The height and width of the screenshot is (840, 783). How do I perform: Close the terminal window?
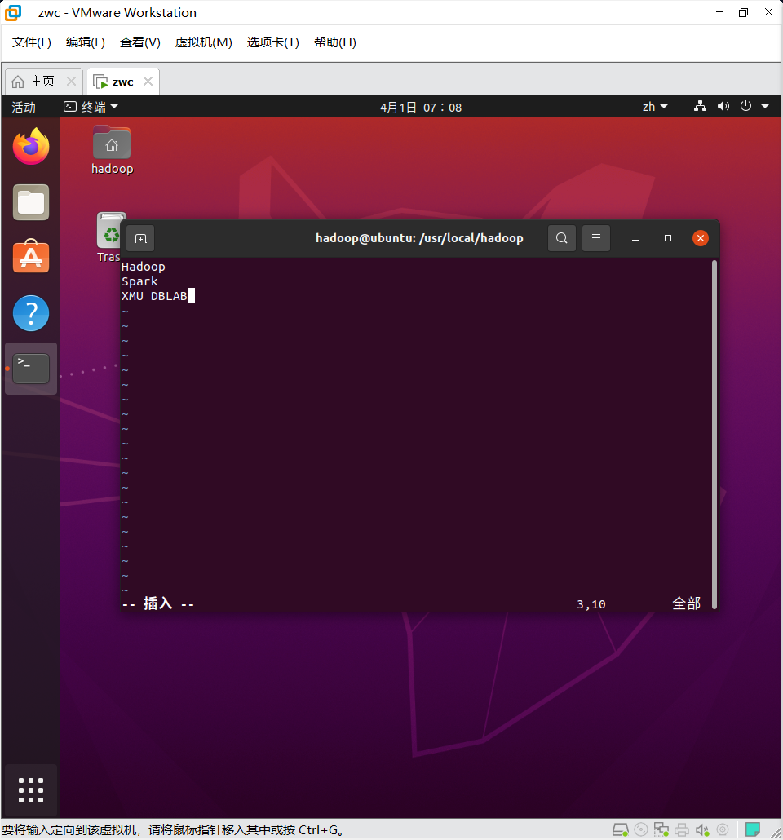701,238
